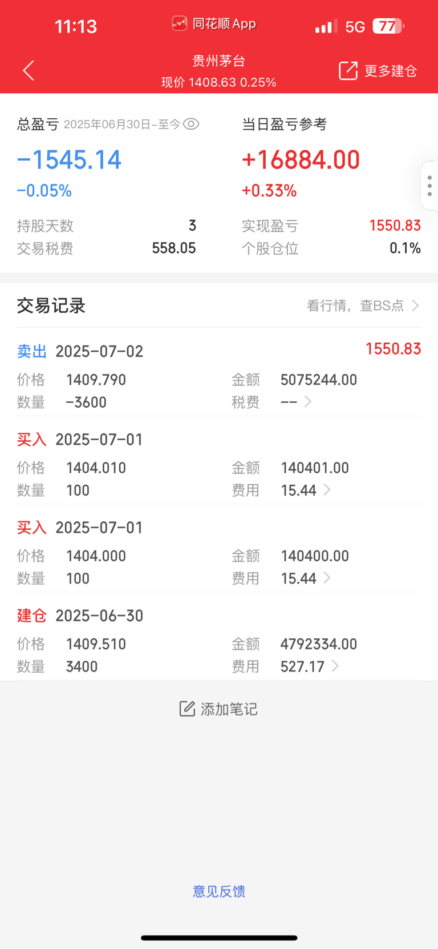The width and height of the screenshot is (438, 949).
Task: Tap the home indicator bar at the bottom
Action: (219, 938)
